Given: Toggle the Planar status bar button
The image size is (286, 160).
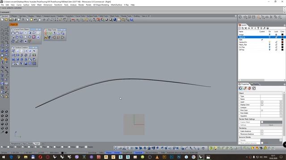Looking at the screenshot, I should pos(109,153).
